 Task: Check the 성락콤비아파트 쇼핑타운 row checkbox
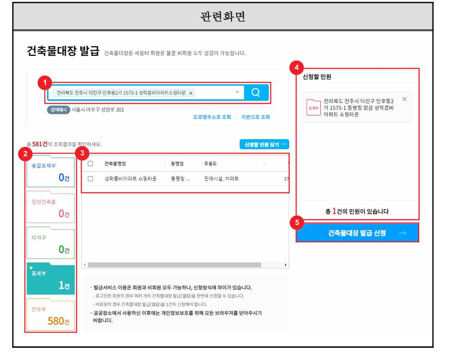pos(90,179)
